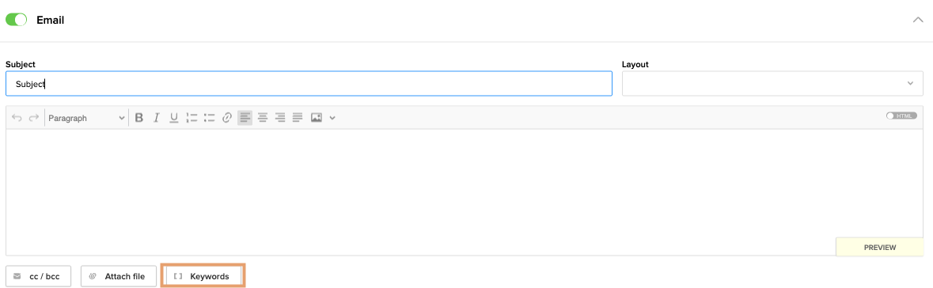This screenshot has width=933, height=288.
Task: Center align the text
Action: point(263,118)
